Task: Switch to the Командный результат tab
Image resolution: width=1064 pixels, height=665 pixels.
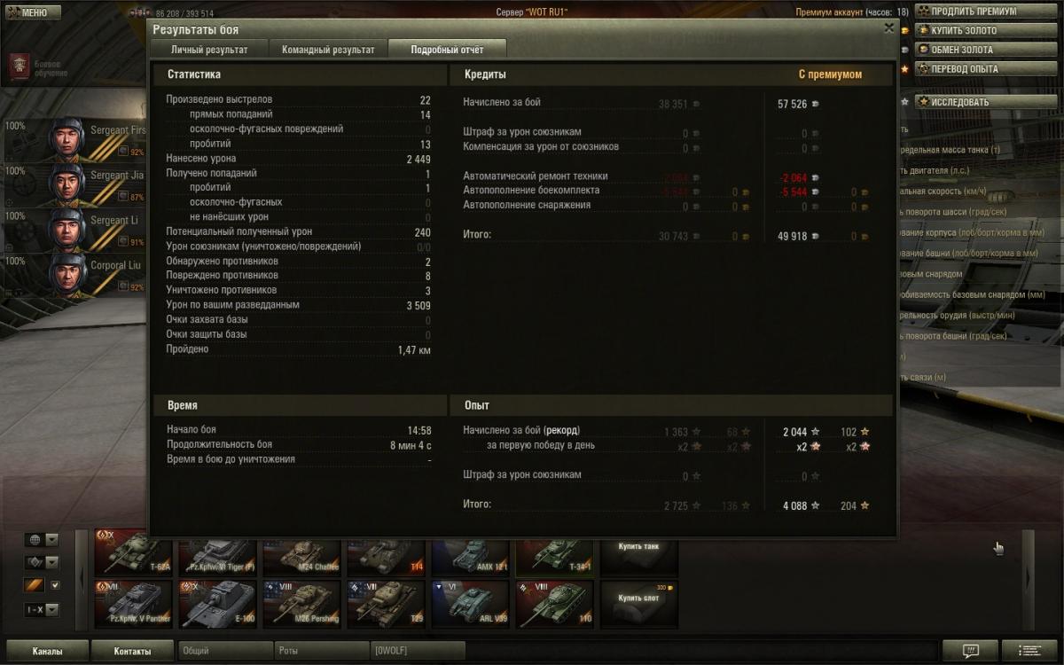Action: (x=328, y=50)
